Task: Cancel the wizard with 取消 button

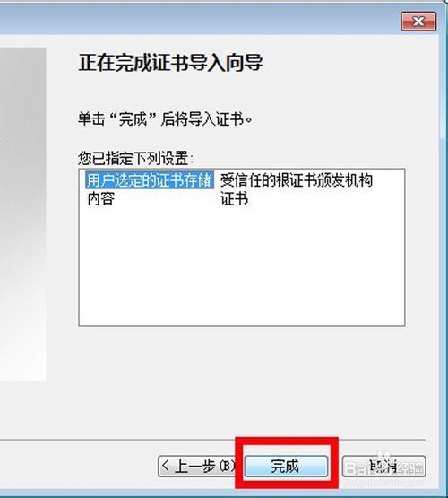Action: [383, 466]
